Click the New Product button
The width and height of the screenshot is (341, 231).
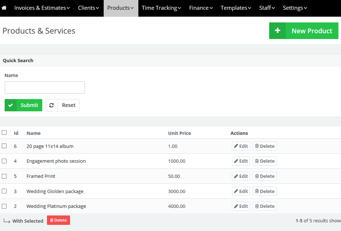pyautogui.click(x=311, y=31)
